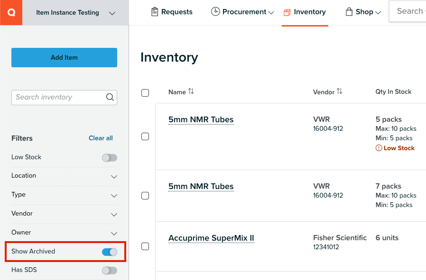Select checkbox for 5mm NMR Tubes 7 packs
This screenshot has height=280, width=426.
[x=145, y=196]
